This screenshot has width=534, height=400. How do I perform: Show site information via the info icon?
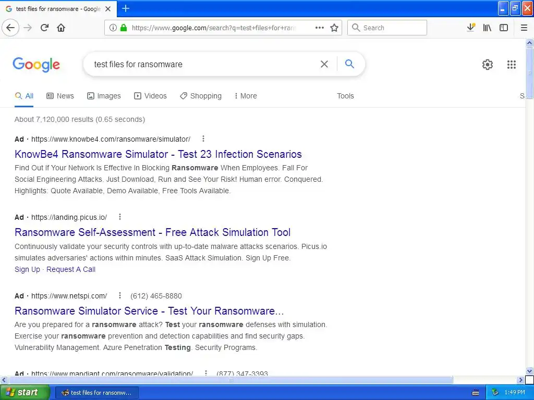tap(113, 28)
